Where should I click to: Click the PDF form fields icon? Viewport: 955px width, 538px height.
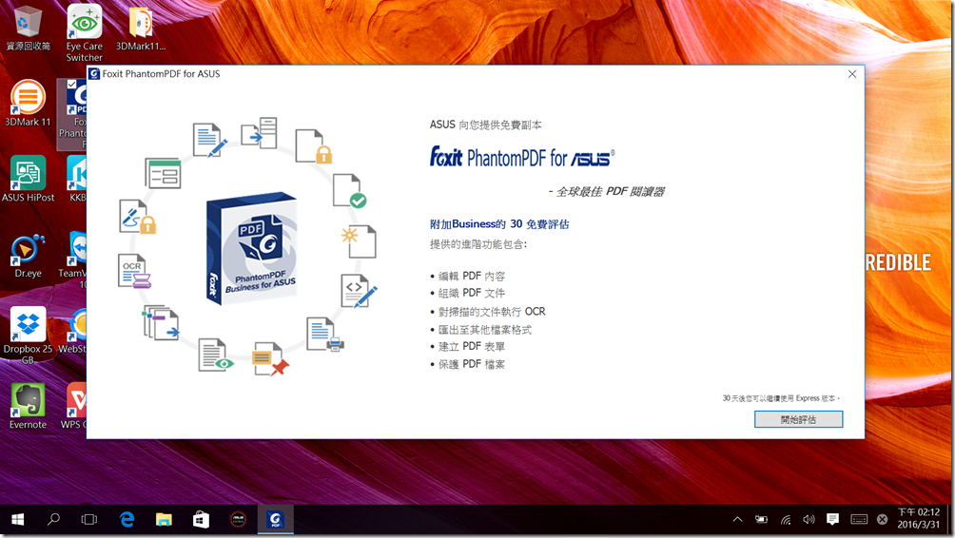point(164,173)
